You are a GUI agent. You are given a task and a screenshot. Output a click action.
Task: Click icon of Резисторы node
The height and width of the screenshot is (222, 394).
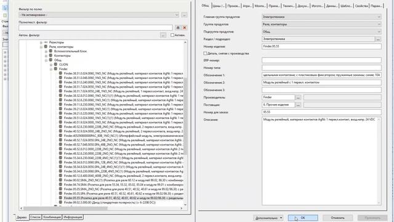[x=46, y=43]
